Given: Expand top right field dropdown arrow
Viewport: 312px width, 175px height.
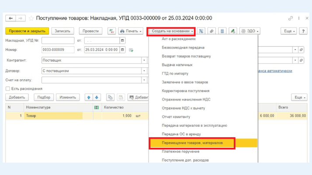Looking at the screenshot, I should (295, 50).
